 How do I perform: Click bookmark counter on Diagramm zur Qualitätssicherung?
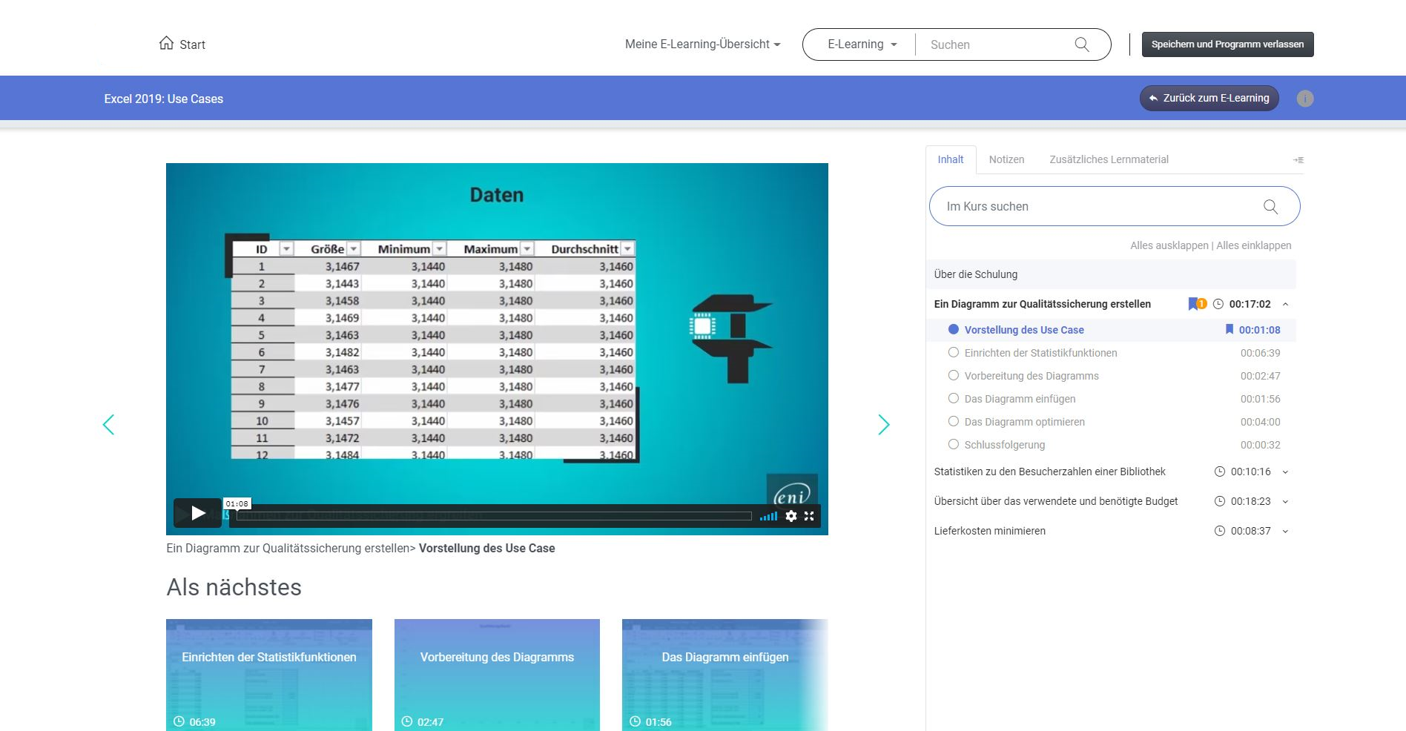(1197, 304)
